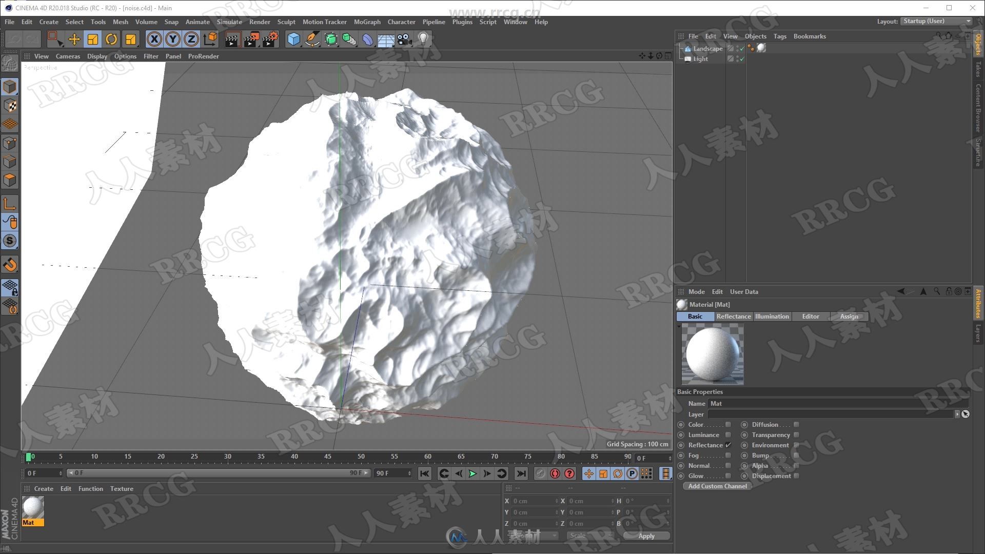Toggle the Snap S icon

10,241
